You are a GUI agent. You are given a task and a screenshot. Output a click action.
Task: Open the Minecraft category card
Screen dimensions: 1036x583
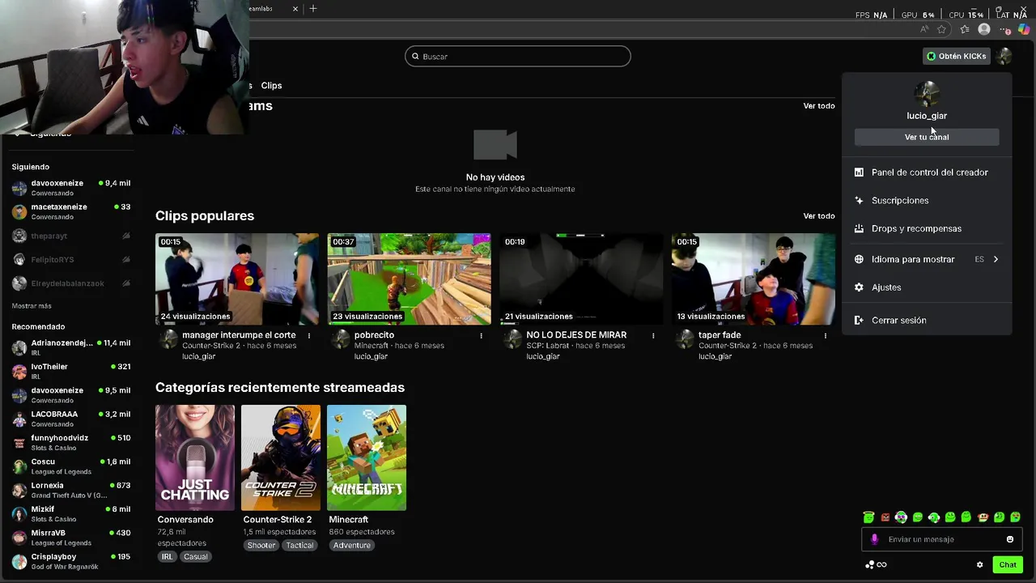coord(367,457)
